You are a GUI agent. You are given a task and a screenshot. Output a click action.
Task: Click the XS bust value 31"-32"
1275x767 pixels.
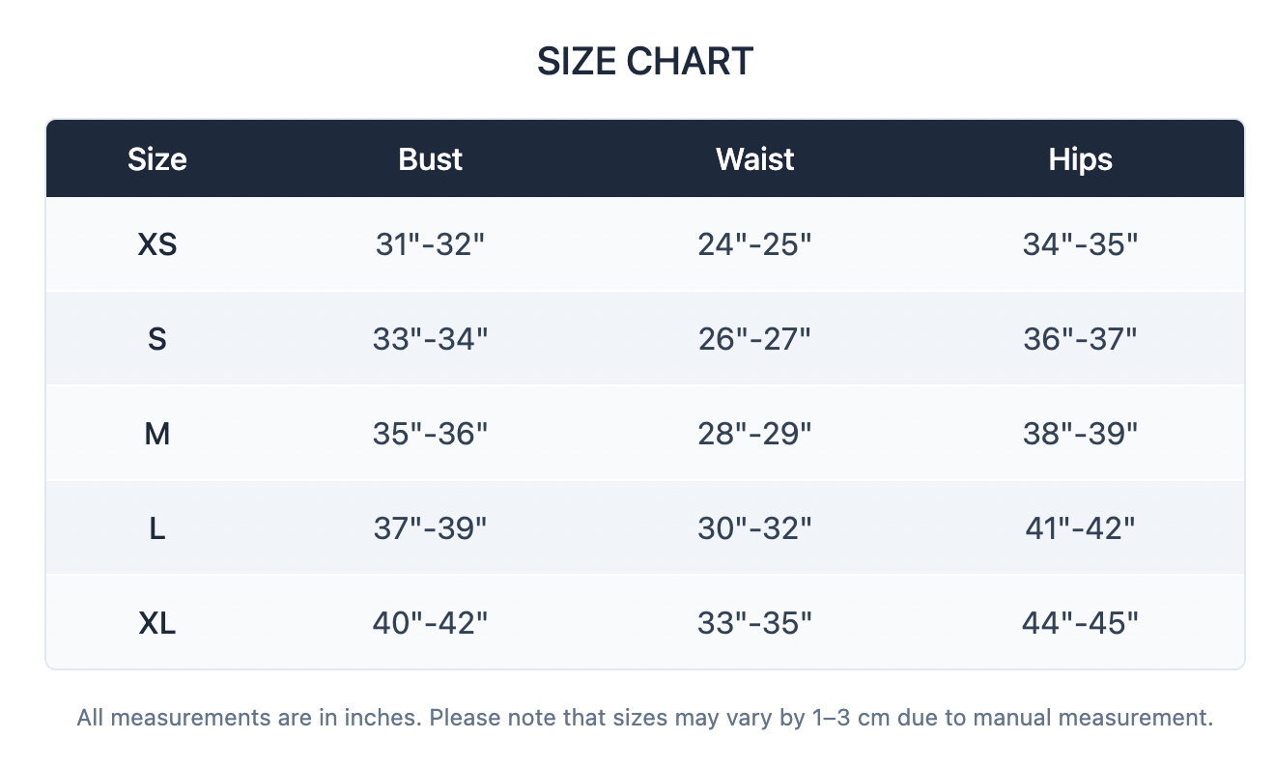pyautogui.click(x=430, y=245)
